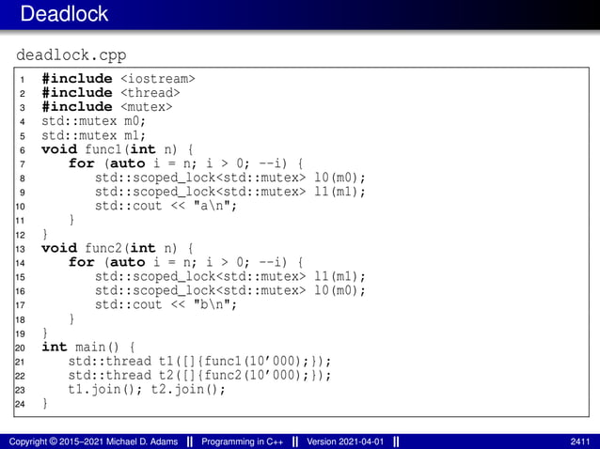Click line number 24 in the gutter

pyautogui.click(x=20, y=404)
